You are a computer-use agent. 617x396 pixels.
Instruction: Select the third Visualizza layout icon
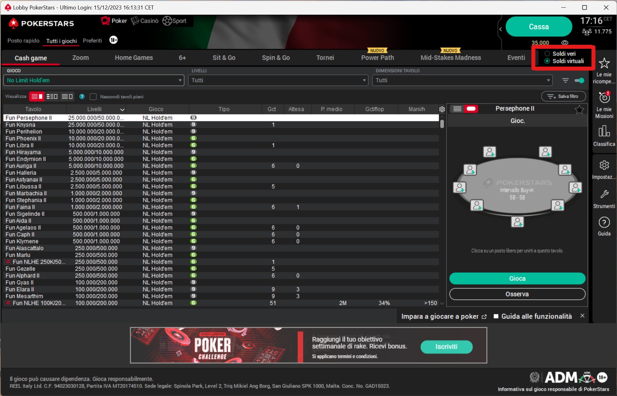(x=67, y=96)
